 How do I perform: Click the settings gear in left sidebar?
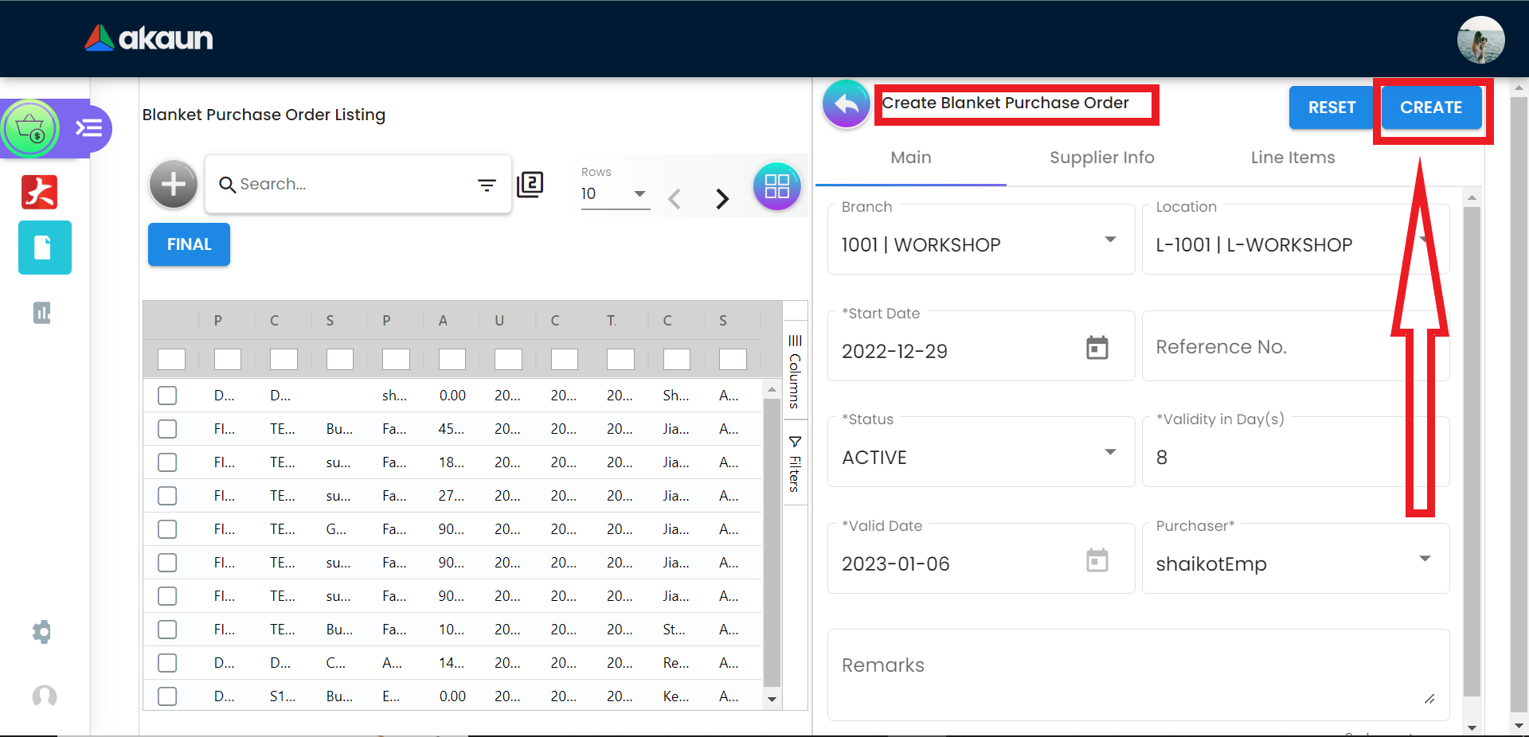tap(42, 632)
